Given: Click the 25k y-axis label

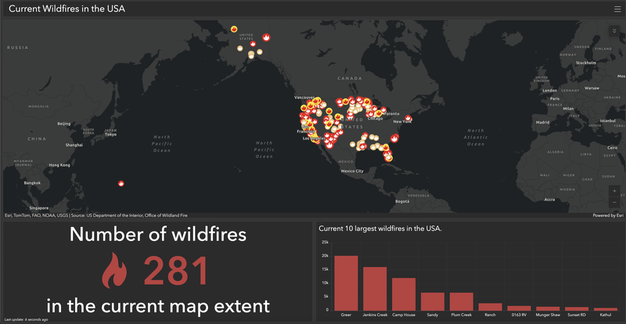Looking at the screenshot, I should click(326, 243).
